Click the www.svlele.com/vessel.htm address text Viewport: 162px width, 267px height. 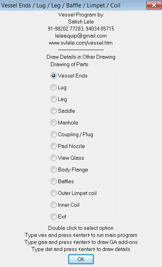(x=81, y=43)
